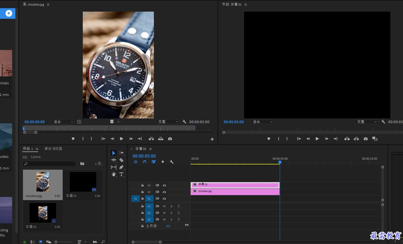
Task: Step forward one frame in source monitor
Action: (131, 139)
